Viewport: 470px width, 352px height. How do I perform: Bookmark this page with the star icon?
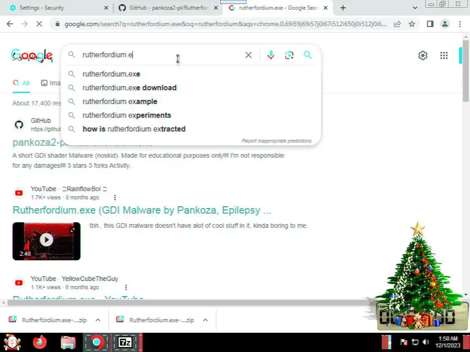412,24
